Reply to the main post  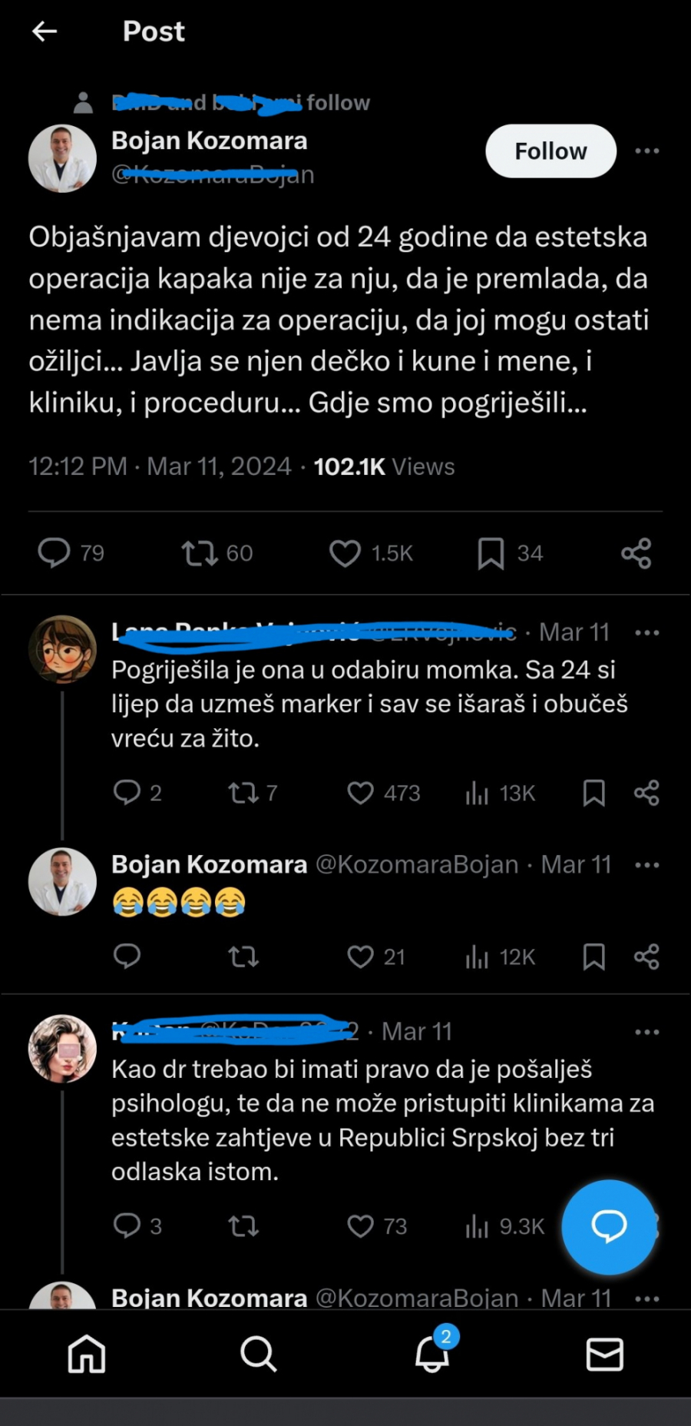point(55,552)
